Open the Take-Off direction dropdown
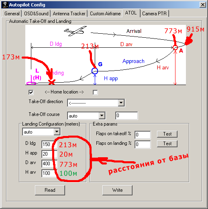The image size is (208, 209). tap(121, 103)
